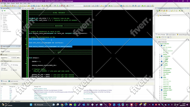Expand the Lcd library tree node

tap(160, 67)
